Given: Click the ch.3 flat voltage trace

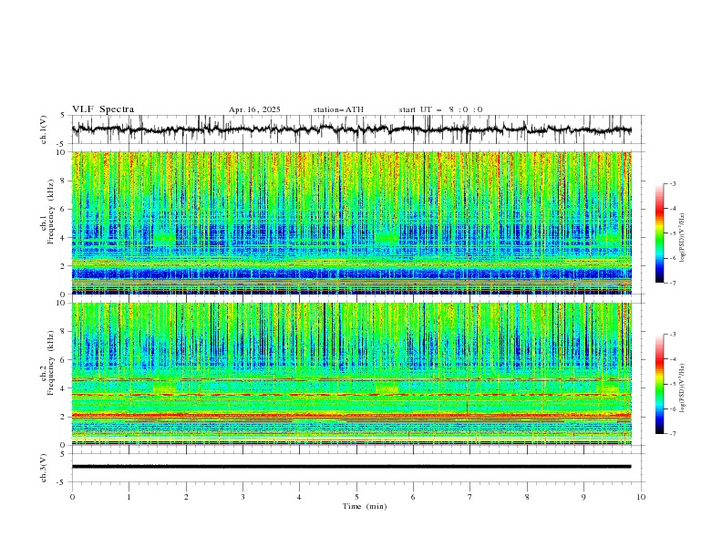Looking at the screenshot, I should [352, 467].
